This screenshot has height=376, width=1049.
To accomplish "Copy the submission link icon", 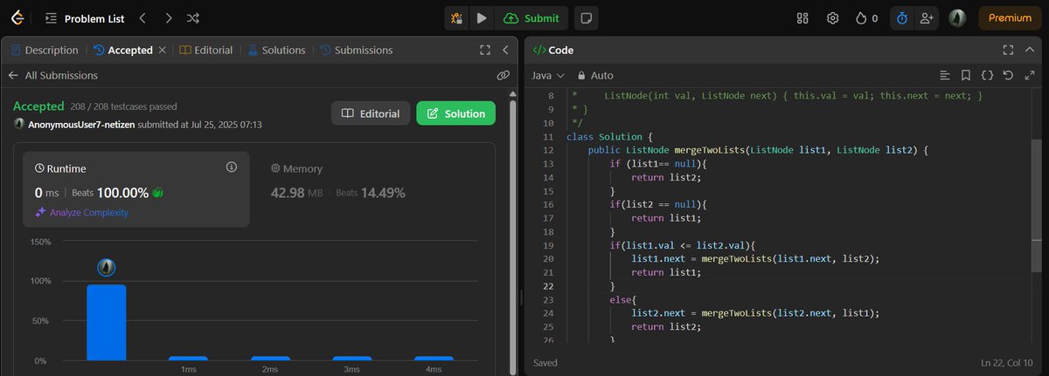I will click(503, 76).
